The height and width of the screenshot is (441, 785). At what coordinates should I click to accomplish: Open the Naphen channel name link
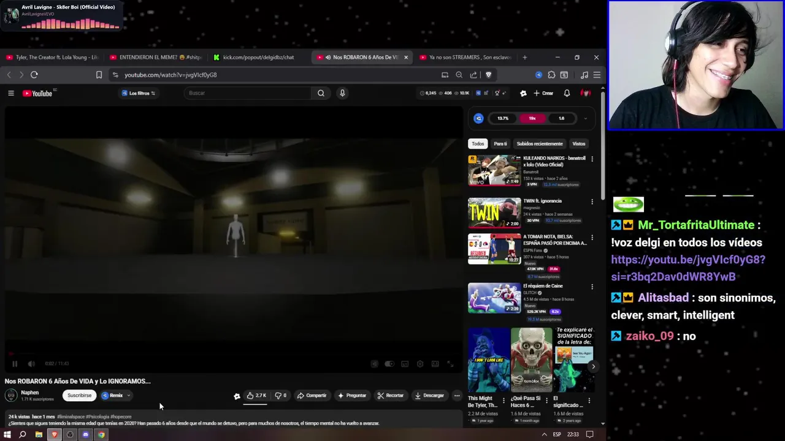click(x=29, y=393)
